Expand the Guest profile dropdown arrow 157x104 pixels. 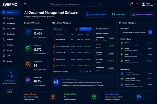154,4
